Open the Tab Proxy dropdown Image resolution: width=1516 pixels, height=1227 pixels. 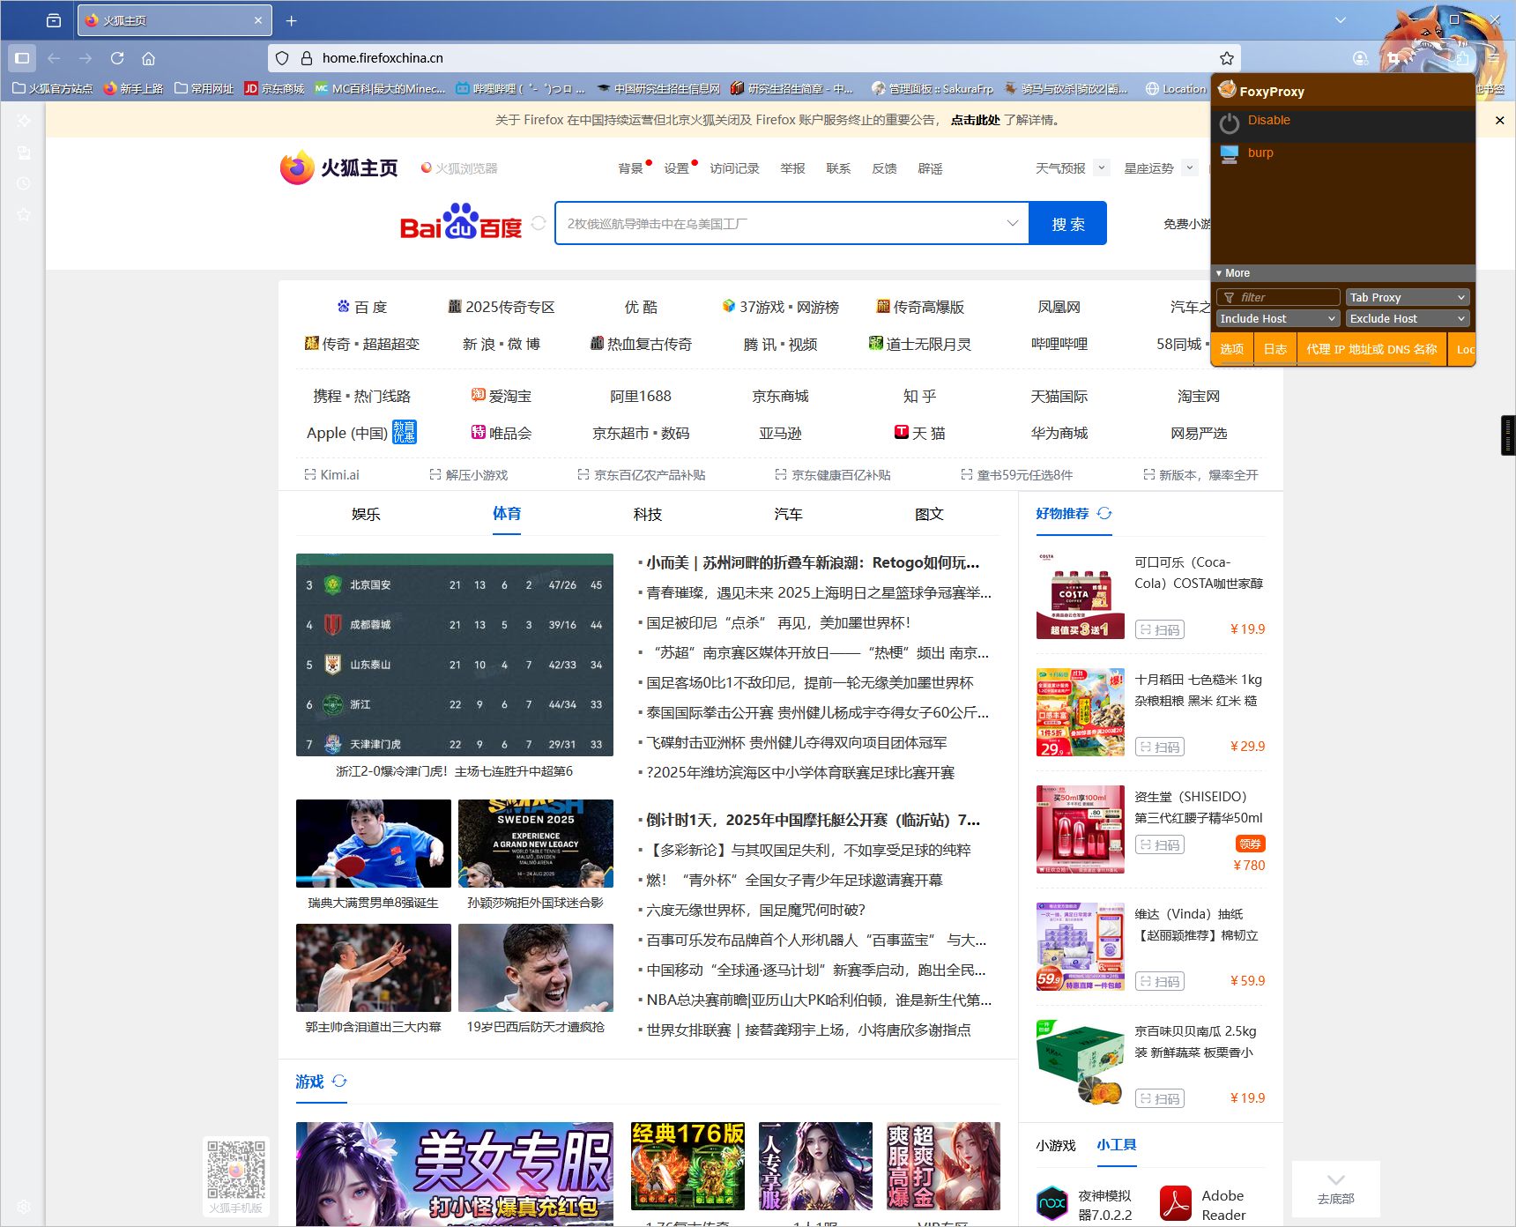[x=1407, y=297]
